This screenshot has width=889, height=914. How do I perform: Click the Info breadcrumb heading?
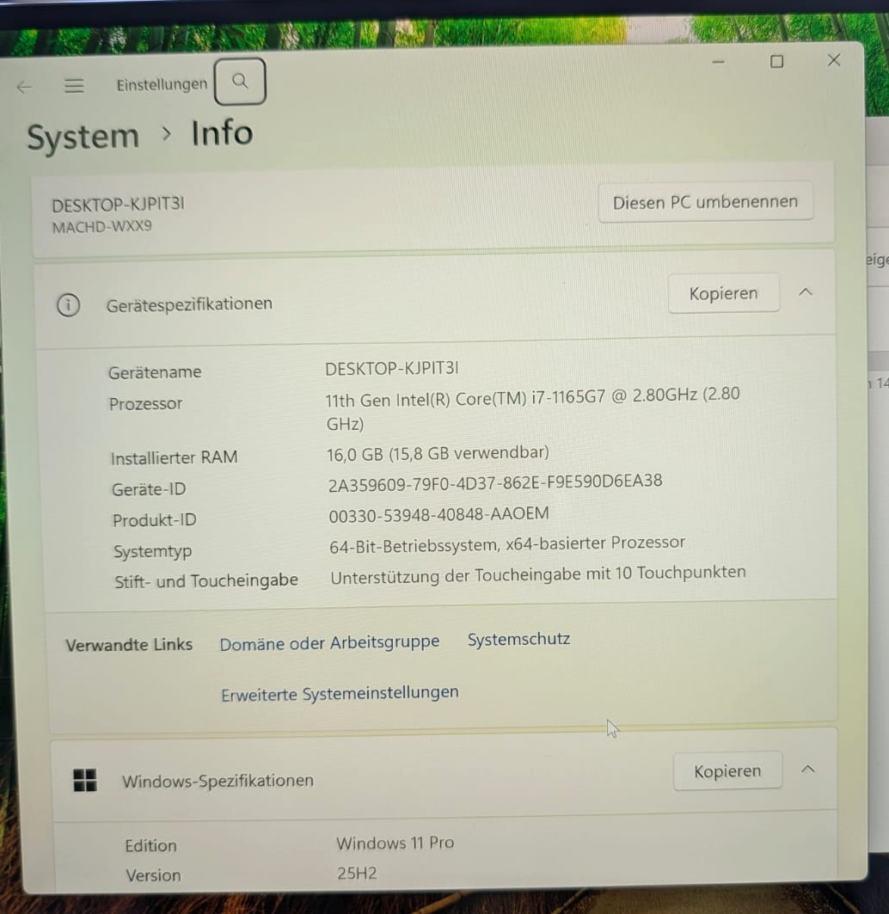click(x=222, y=133)
